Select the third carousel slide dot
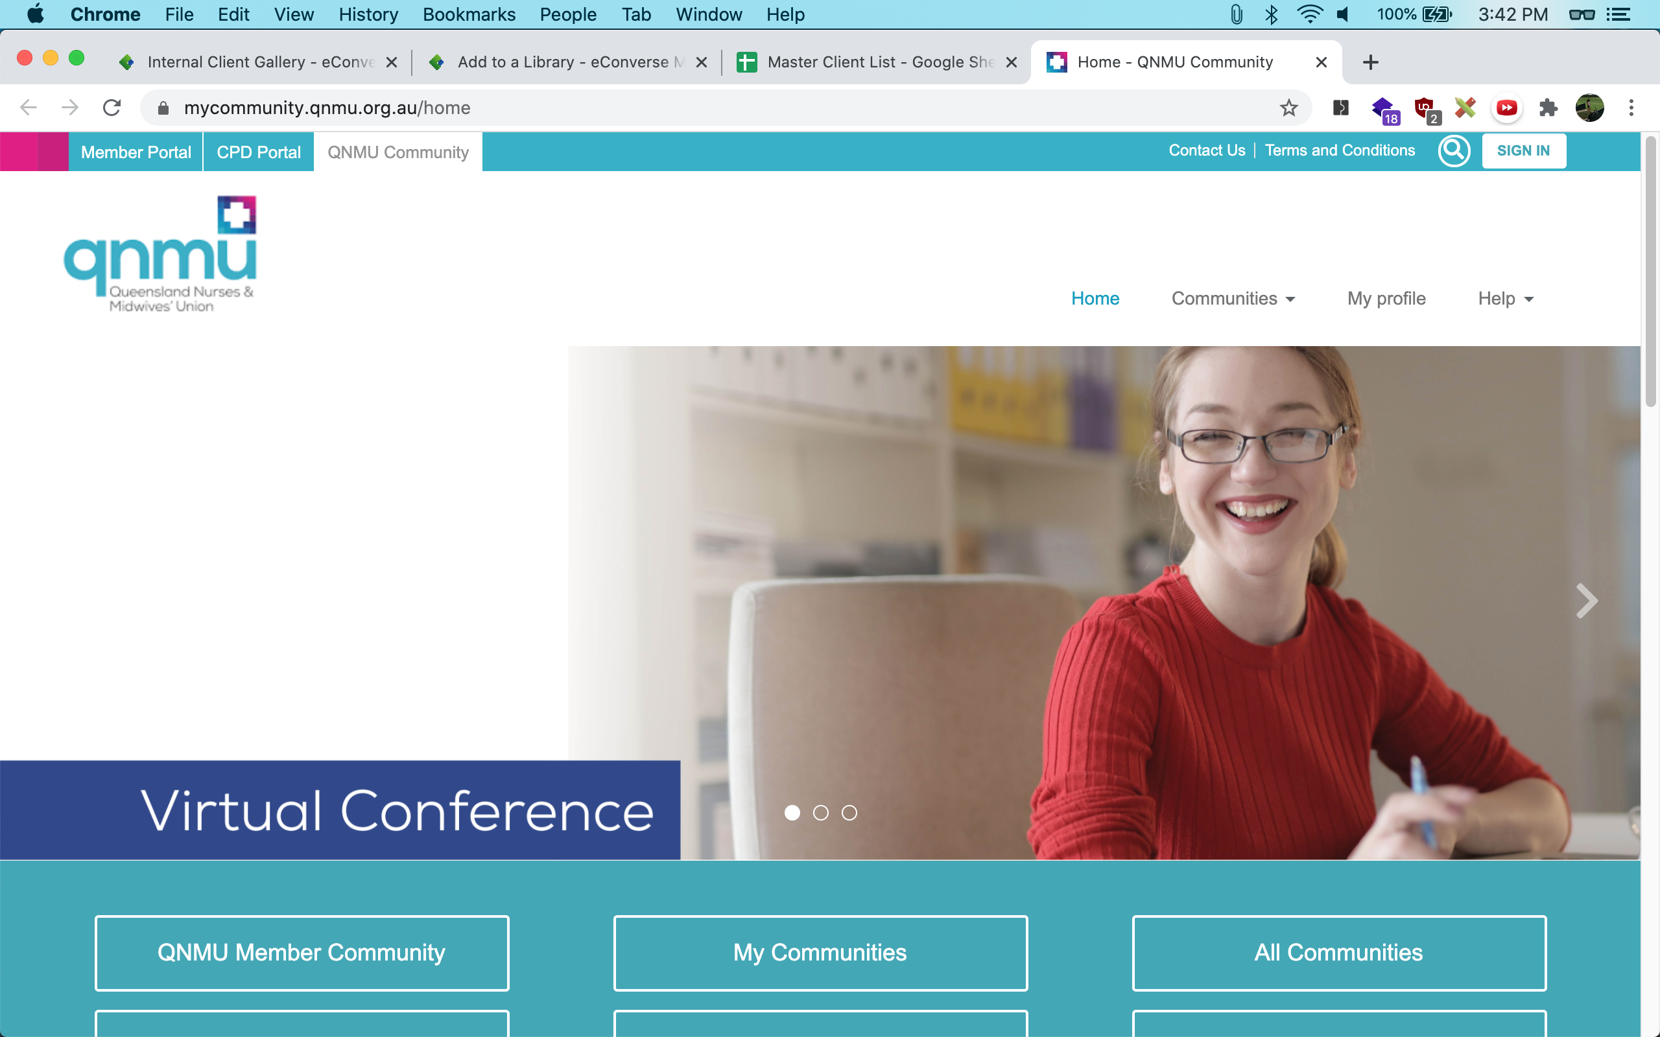The height and width of the screenshot is (1037, 1660). 849,813
